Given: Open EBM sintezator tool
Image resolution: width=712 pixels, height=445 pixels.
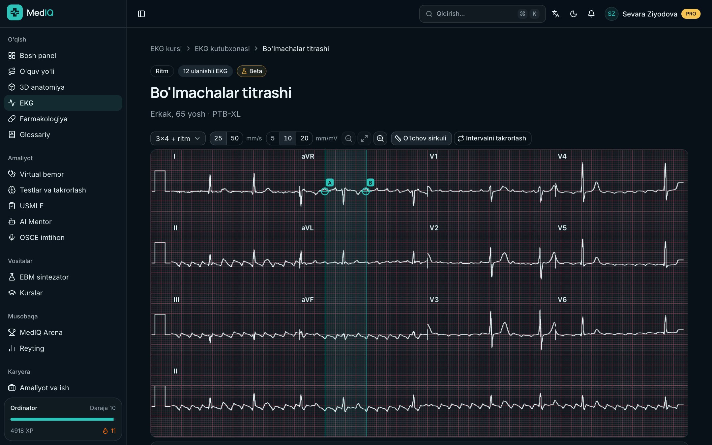Looking at the screenshot, I should tap(63, 277).
